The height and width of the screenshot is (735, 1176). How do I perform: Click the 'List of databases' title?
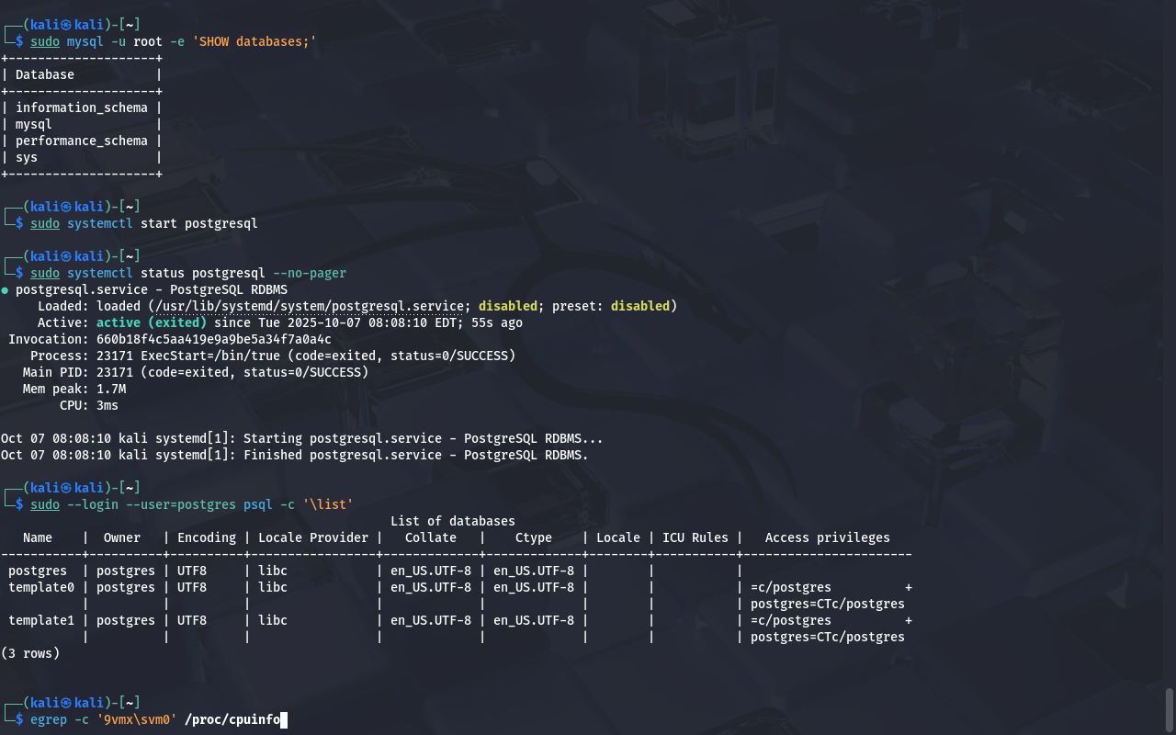tap(452, 522)
